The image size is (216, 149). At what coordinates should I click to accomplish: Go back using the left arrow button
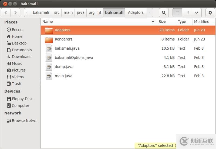point(6,13)
